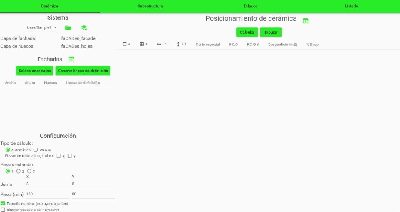Click the horizontal arrow L1 column header
Viewport: 400px width, 212px height.
(159, 44)
